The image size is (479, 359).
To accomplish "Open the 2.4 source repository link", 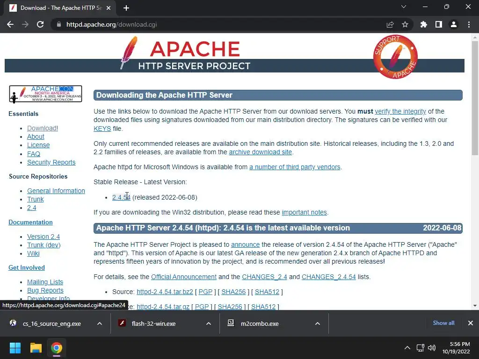I will 31,208.
